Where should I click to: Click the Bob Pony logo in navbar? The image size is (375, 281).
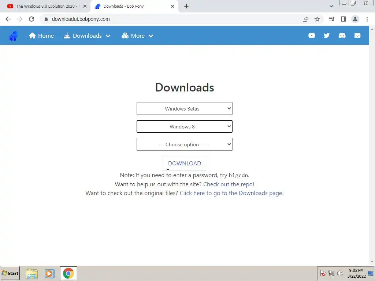pyautogui.click(x=14, y=36)
